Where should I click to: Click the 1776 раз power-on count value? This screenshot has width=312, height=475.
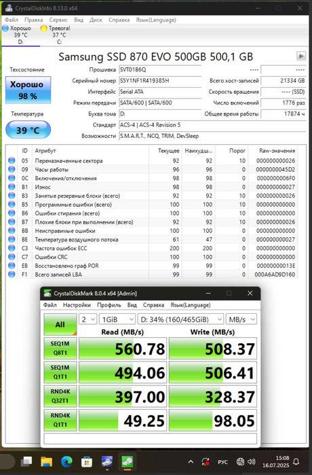pos(284,103)
